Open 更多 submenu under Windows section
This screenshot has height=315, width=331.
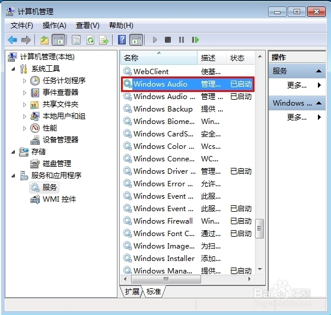(297, 117)
